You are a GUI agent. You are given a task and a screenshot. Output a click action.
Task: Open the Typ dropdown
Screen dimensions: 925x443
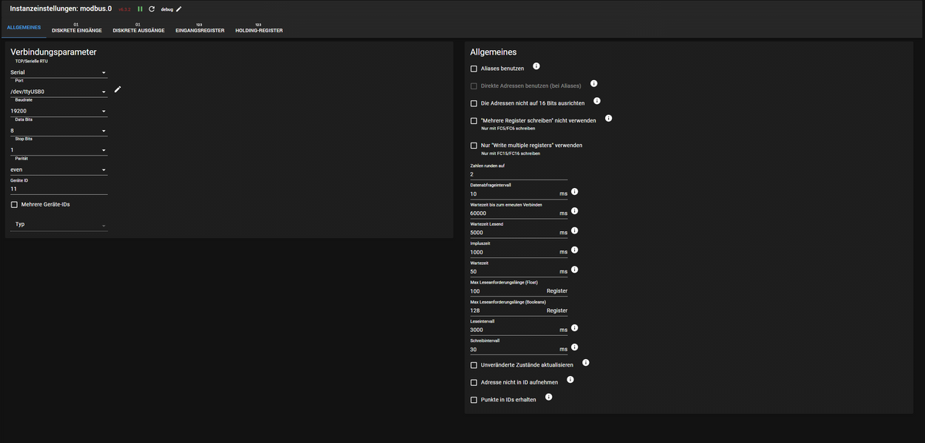point(59,225)
